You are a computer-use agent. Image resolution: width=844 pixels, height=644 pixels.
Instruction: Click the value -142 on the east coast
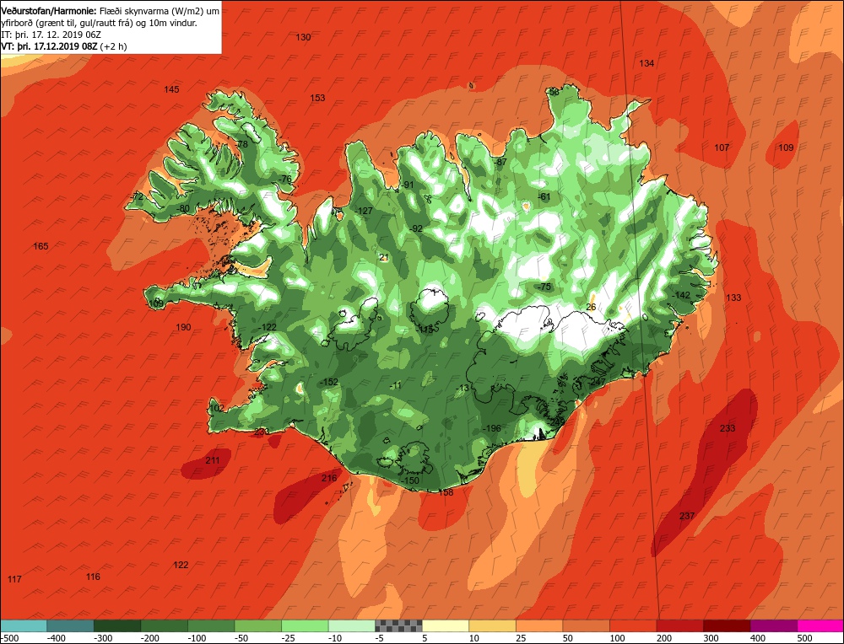click(681, 295)
